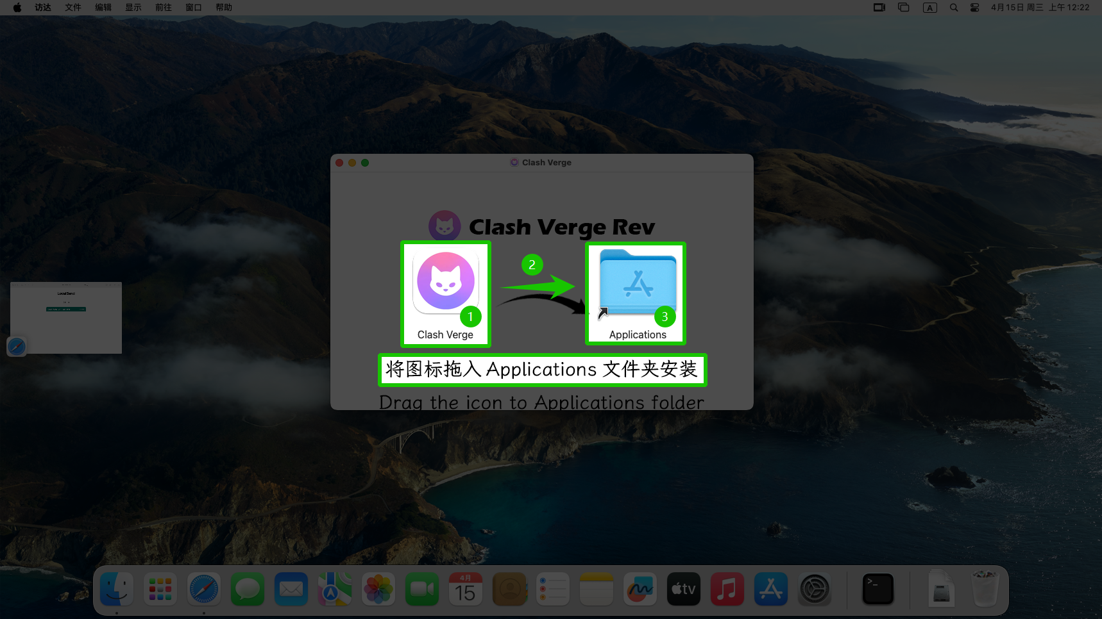Open the 窗口 menu
This screenshot has width=1102, height=619.
[x=194, y=8]
